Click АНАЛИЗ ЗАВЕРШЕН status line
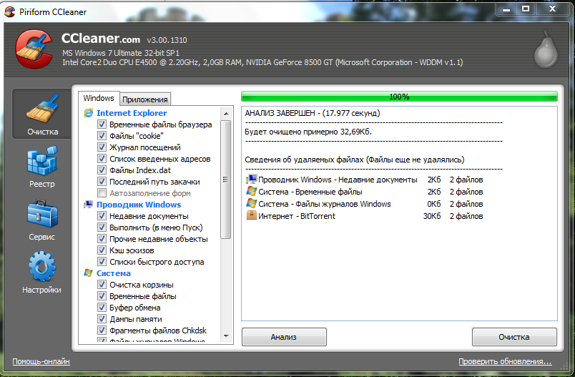Viewport: 575px width, 377px height. coord(313,113)
